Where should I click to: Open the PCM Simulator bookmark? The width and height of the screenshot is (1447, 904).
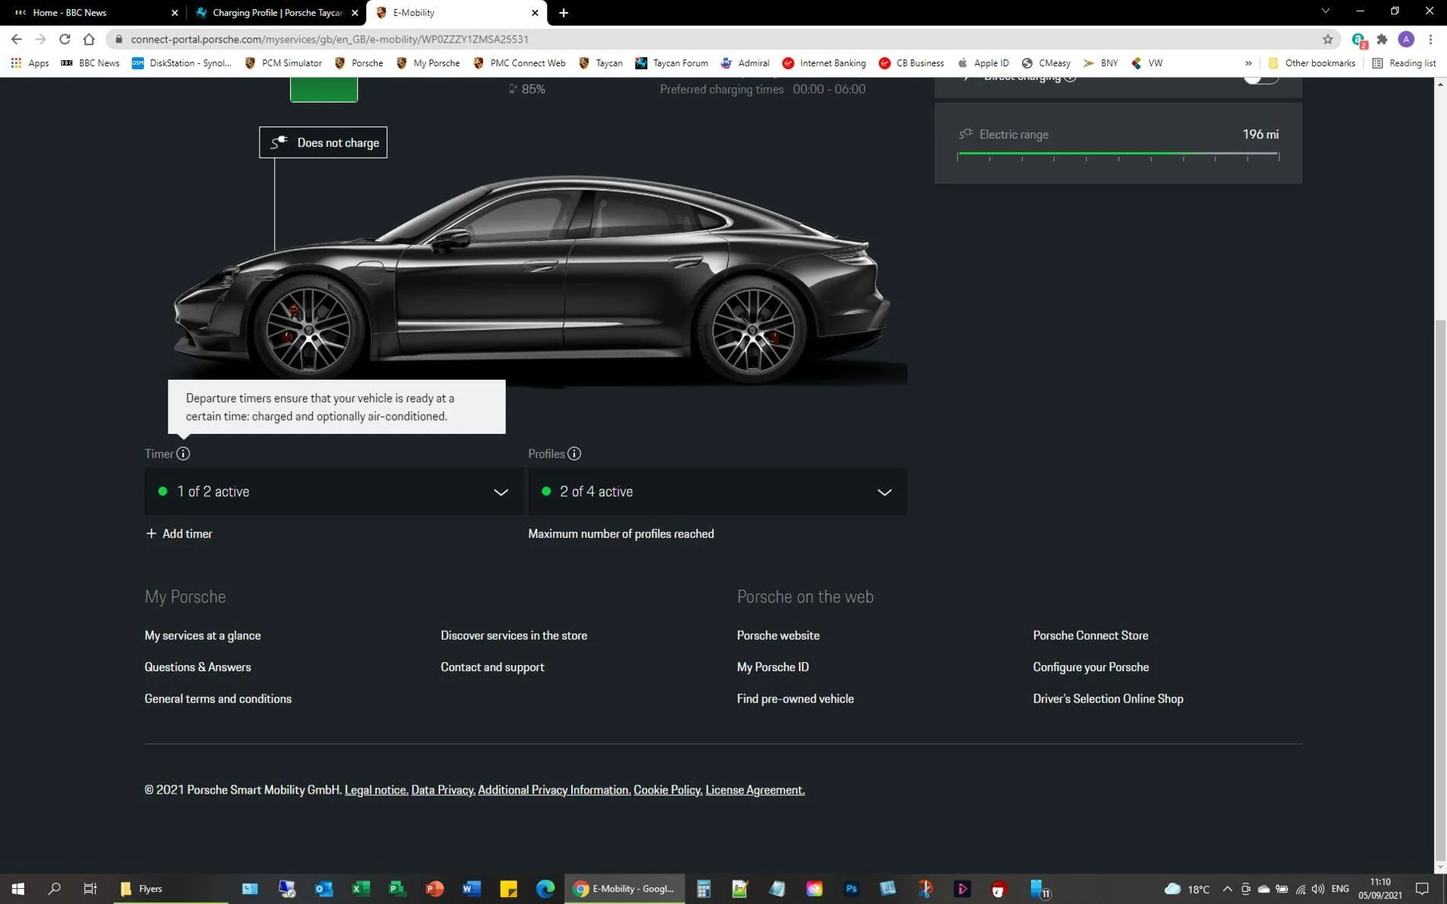[283, 63]
